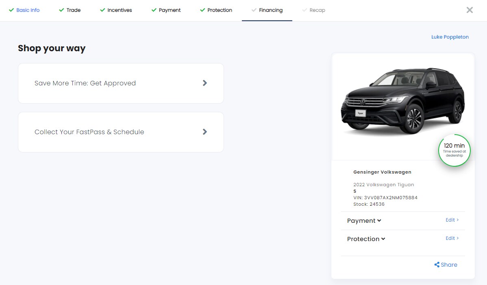Click the green checkmark beside Protection tab

pos(202,10)
